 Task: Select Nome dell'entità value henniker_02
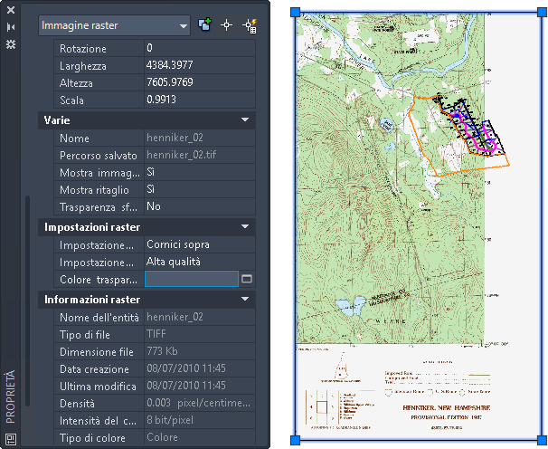200,317
